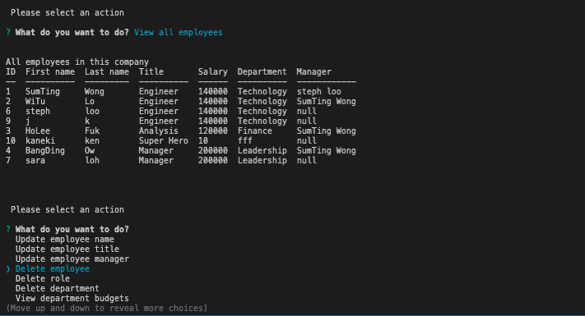The height and width of the screenshot is (316, 585).
Task: Click the 'Analysis' title cell
Action: click(x=159, y=131)
